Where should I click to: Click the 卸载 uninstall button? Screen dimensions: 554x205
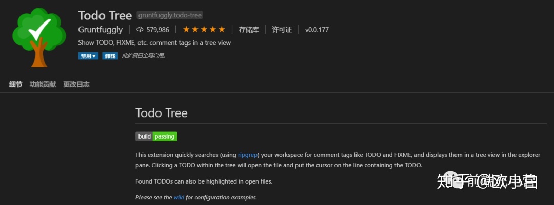pyautogui.click(x=110, y=56)
